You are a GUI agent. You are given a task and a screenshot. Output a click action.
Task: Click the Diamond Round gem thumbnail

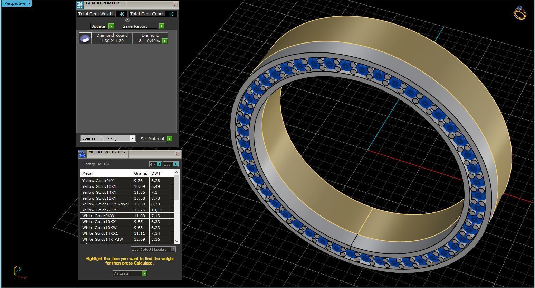(x=85, y=38)
